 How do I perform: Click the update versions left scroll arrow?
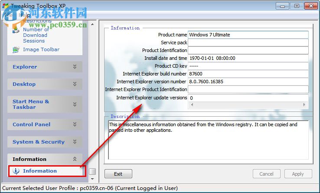[192, 105]
